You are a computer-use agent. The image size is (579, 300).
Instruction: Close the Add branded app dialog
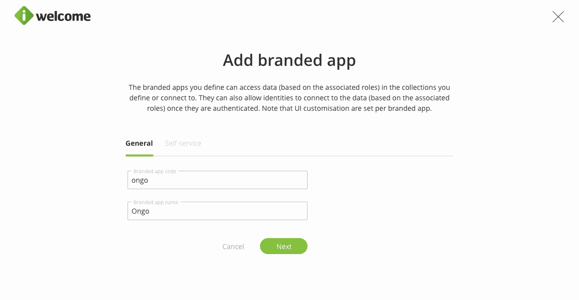tap(558, 17)
